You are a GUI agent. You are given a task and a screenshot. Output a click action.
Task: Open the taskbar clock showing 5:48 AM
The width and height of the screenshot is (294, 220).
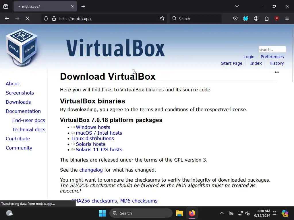[262, 213]
